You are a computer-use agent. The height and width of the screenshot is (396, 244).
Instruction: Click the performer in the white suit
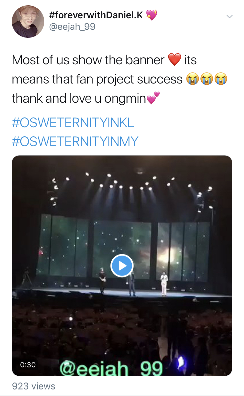coord(164,283)
